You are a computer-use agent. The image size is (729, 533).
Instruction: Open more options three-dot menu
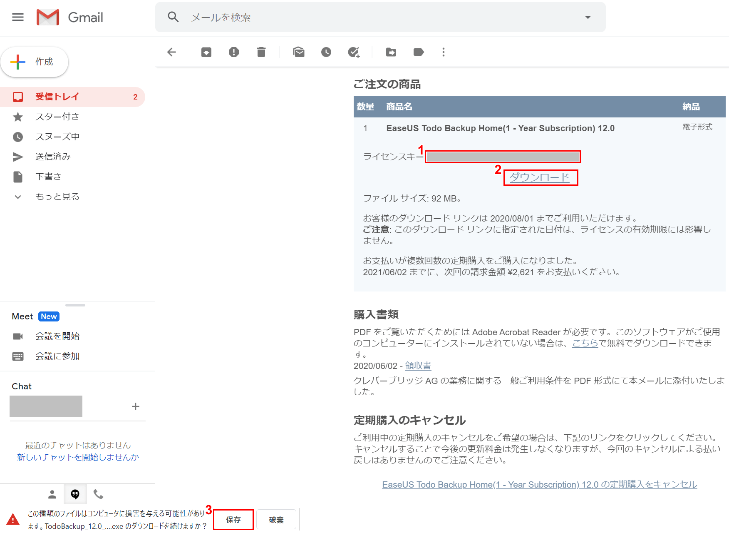[444, 52]
